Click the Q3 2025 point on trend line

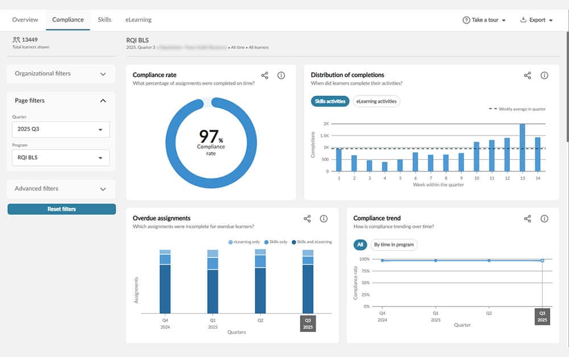pos(542,260)
